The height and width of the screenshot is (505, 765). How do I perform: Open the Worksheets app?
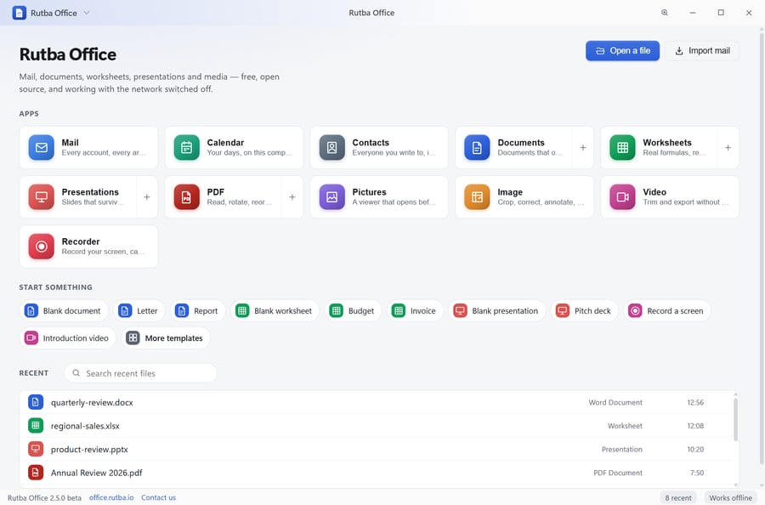click(x=659, y=147)
